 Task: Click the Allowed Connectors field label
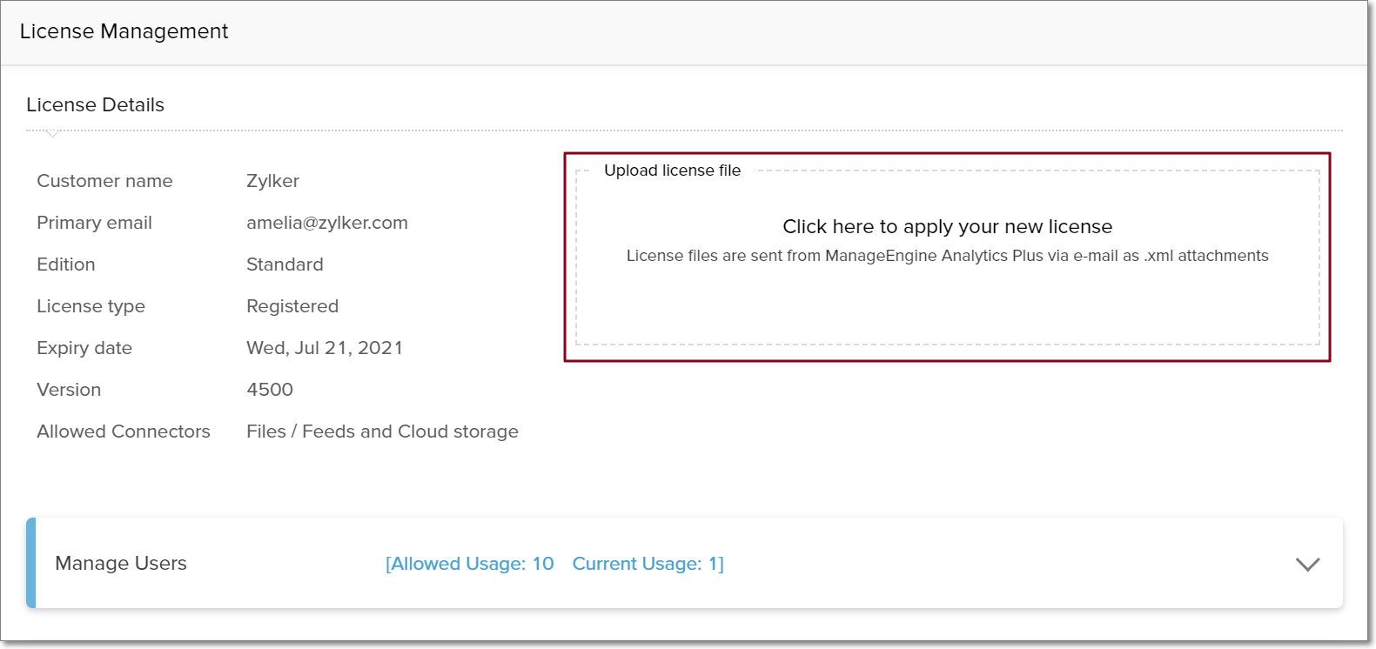click(124, 432)
